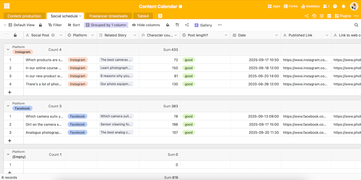This screenshot has height=180, width=361.
Task: Open the version history clock icon
Action: [314, 16]
